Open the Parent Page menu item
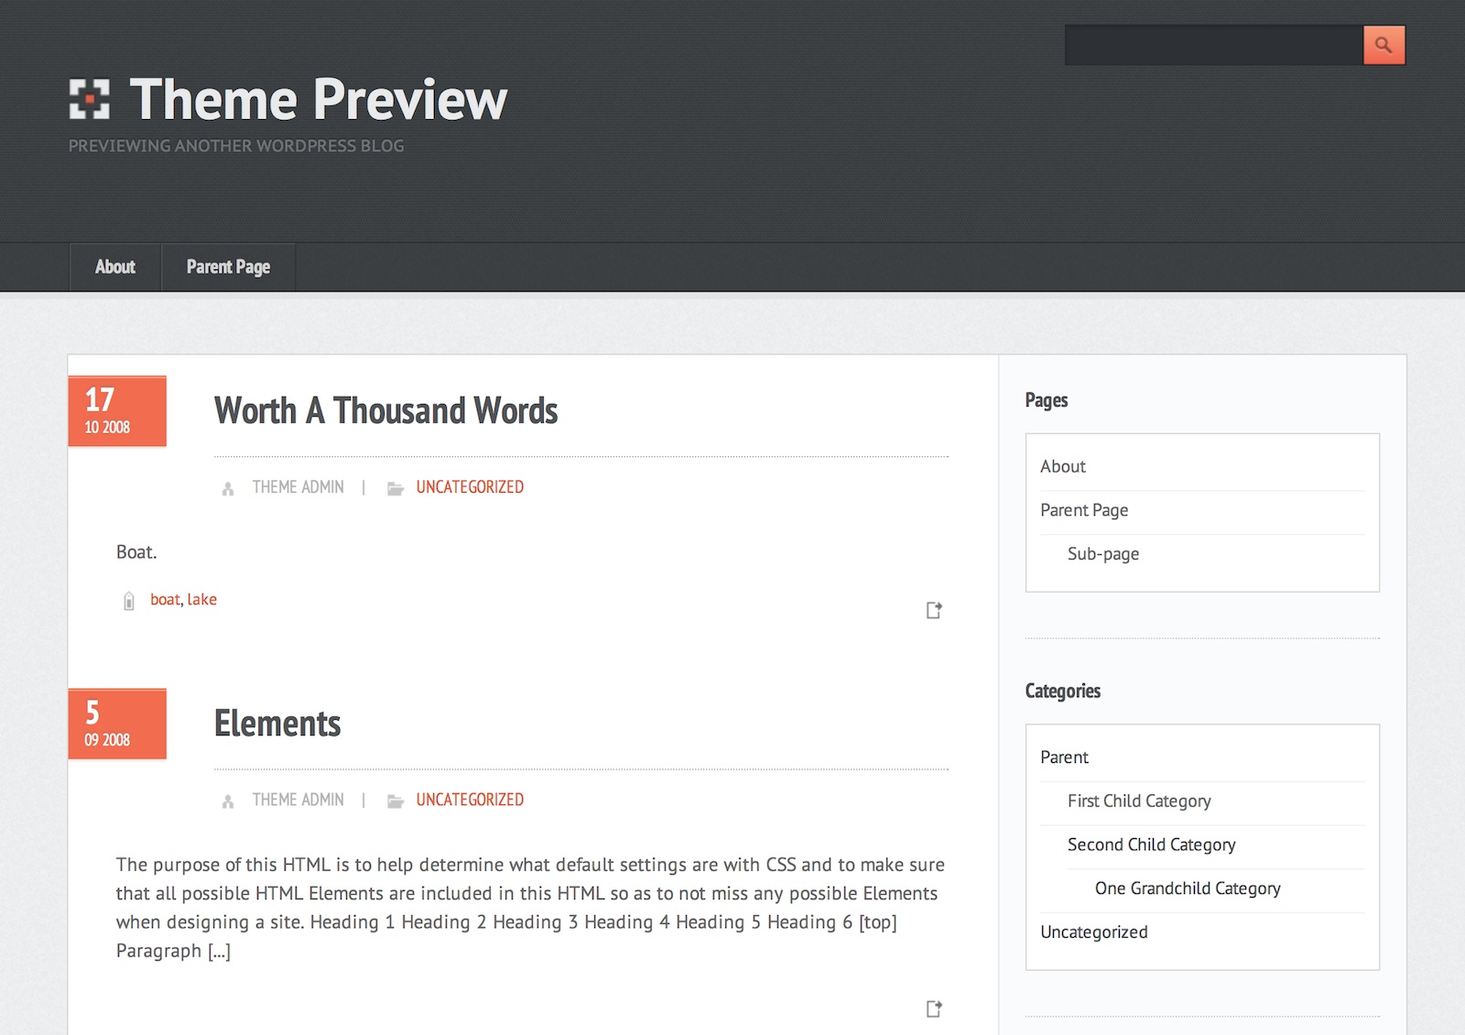The image size is (1465, 1035). tap(228, 267)
